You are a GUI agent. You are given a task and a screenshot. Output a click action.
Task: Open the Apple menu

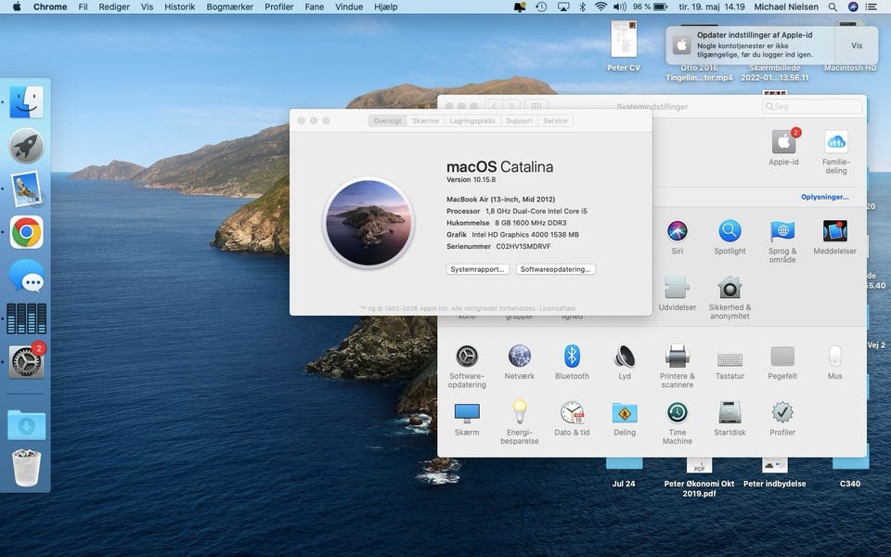coord(17,6)
